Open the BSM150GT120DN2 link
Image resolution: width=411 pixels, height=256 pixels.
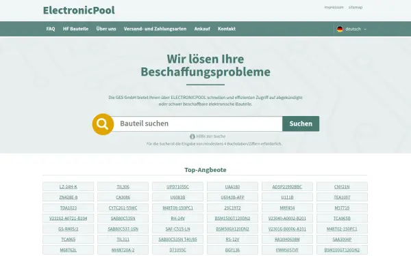(232, 218)
